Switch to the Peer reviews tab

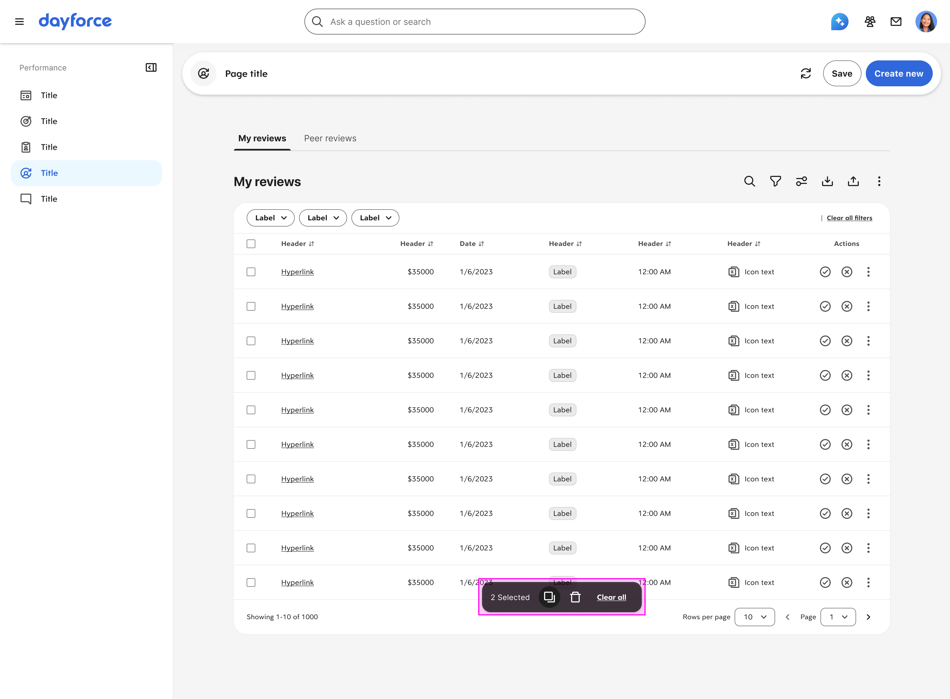click(330, 138)
